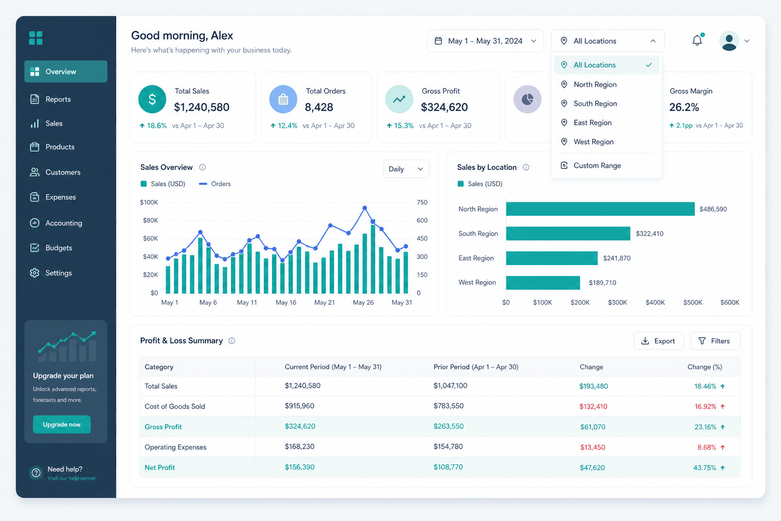Image resolution: width=781 pixels, height=521 pixels.
Task: Click the Export button label
Action: 665,341
